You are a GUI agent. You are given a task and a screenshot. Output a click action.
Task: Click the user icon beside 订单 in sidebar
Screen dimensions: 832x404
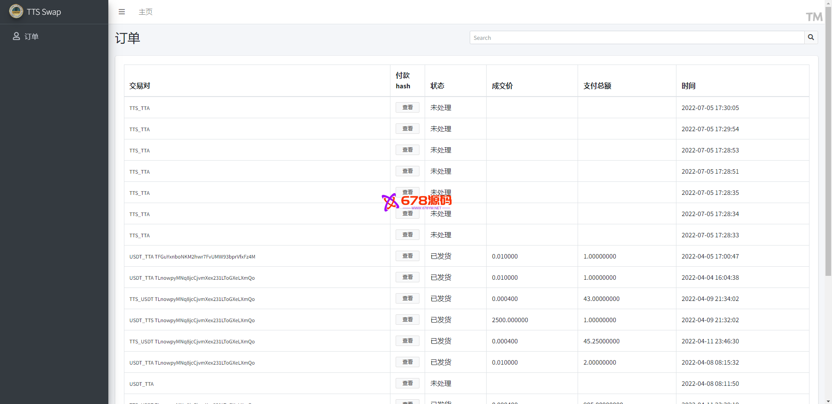(x=16, y=36)
